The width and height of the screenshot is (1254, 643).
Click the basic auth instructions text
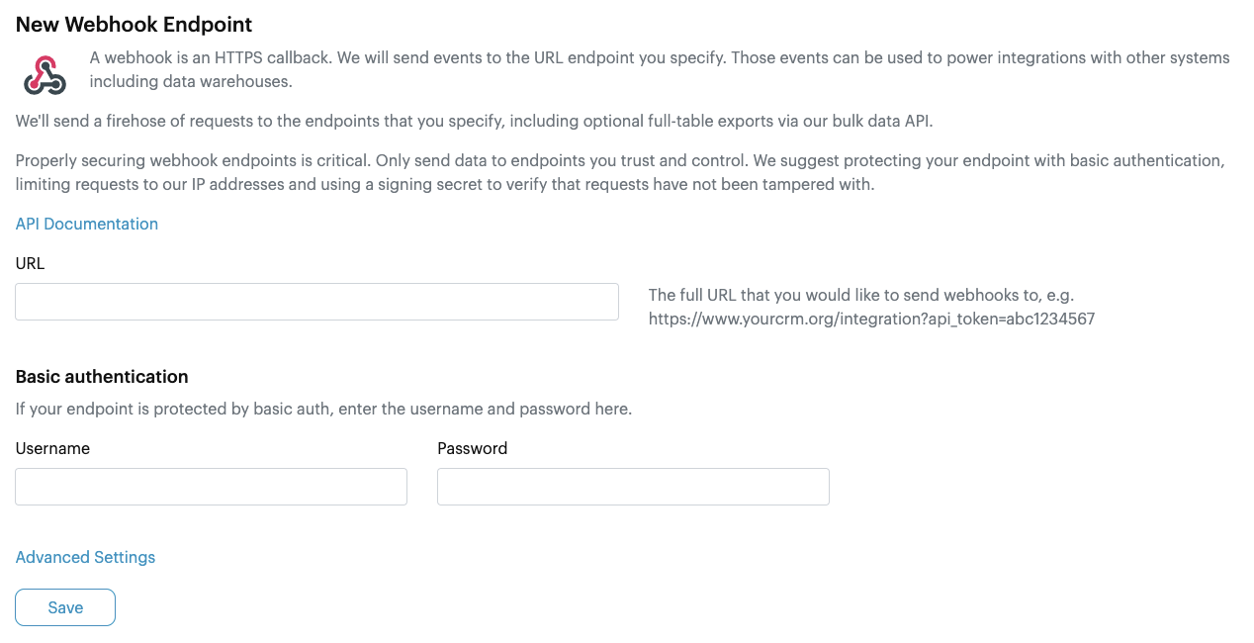pos(323,409)
